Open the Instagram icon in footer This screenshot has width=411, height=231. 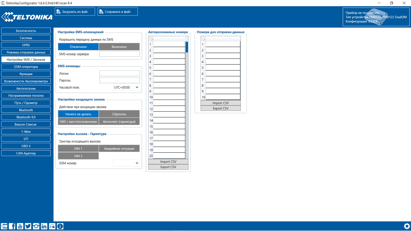36,226
